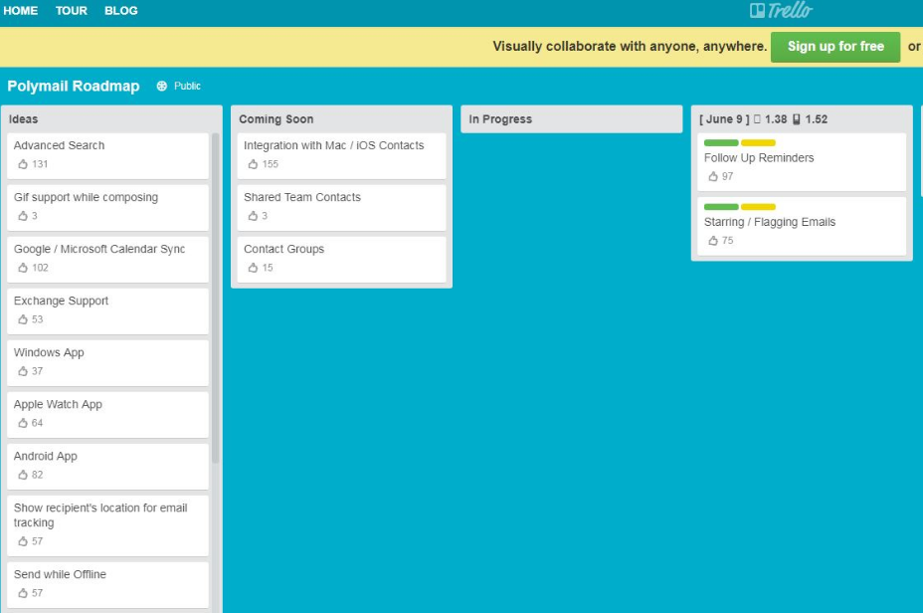Click the vote icon on Android App card
Image resolution: width=923 pixels, height=613 pixels.
point(23,475)
